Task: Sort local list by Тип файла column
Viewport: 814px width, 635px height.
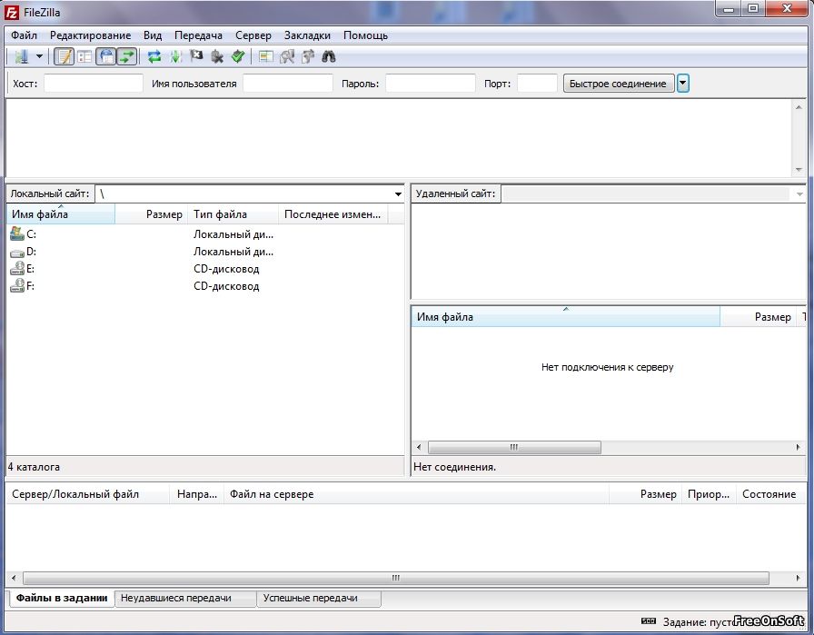Action: click(x=233, y=214)
